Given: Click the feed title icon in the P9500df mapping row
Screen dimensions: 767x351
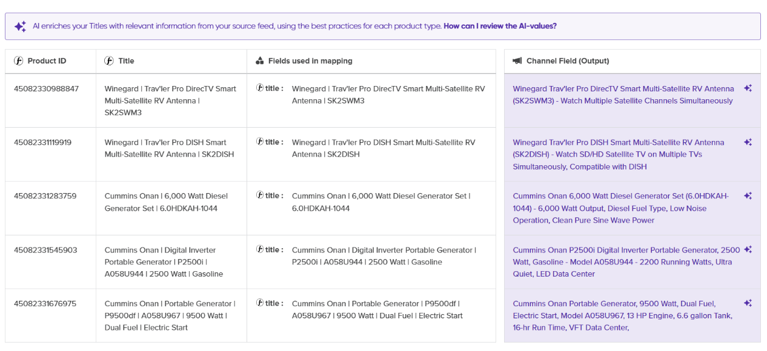Looking at the screenshot, I should (x=260, y=303).
